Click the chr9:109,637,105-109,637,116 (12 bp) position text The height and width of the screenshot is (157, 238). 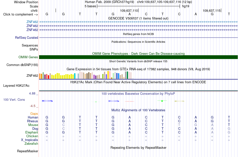click(x=165, y=2)
